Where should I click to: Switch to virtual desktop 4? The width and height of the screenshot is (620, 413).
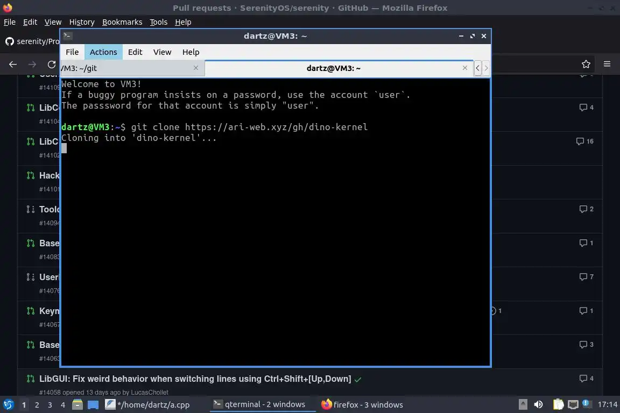[62, 405]
